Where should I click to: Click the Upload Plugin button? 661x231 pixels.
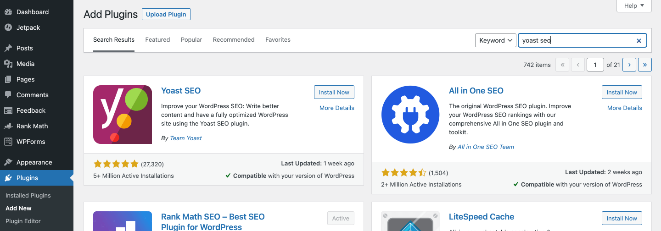[x=166, y=14]
